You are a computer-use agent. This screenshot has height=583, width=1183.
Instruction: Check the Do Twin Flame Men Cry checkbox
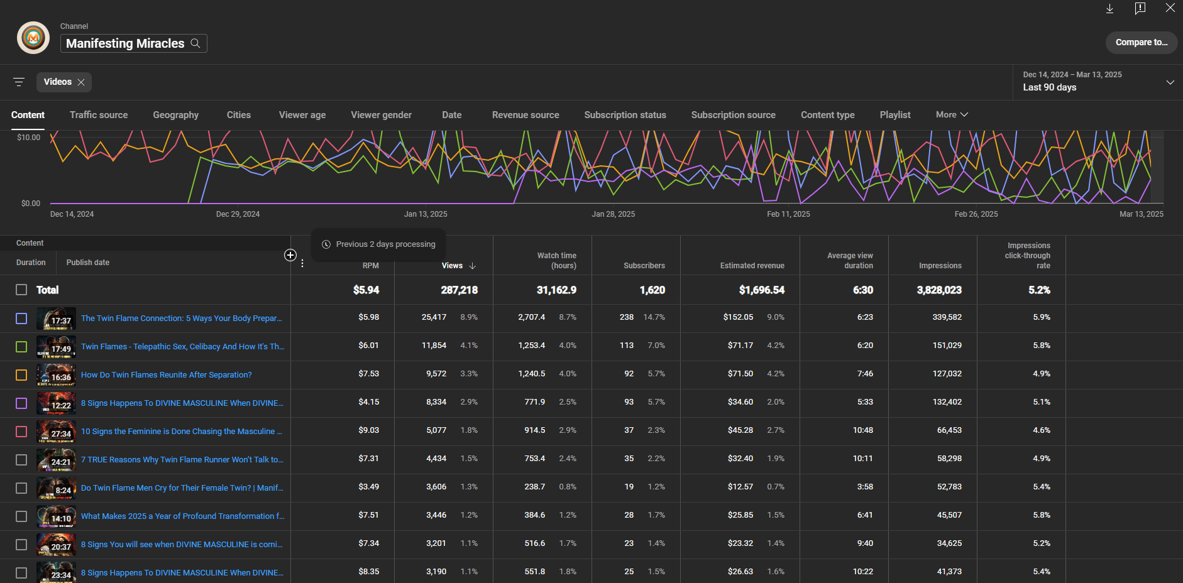pos(21,488)
